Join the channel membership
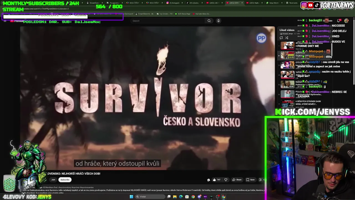This screenshot has height=200, width=355. (x=53, y=180)
